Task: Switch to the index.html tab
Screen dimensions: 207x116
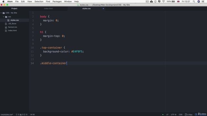Action: 48,9
